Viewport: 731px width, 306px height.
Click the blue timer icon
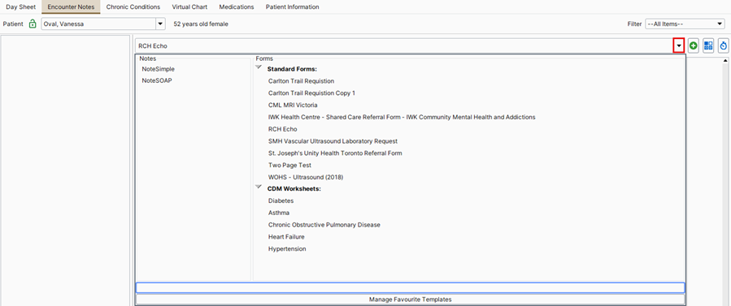click(724, 45)
